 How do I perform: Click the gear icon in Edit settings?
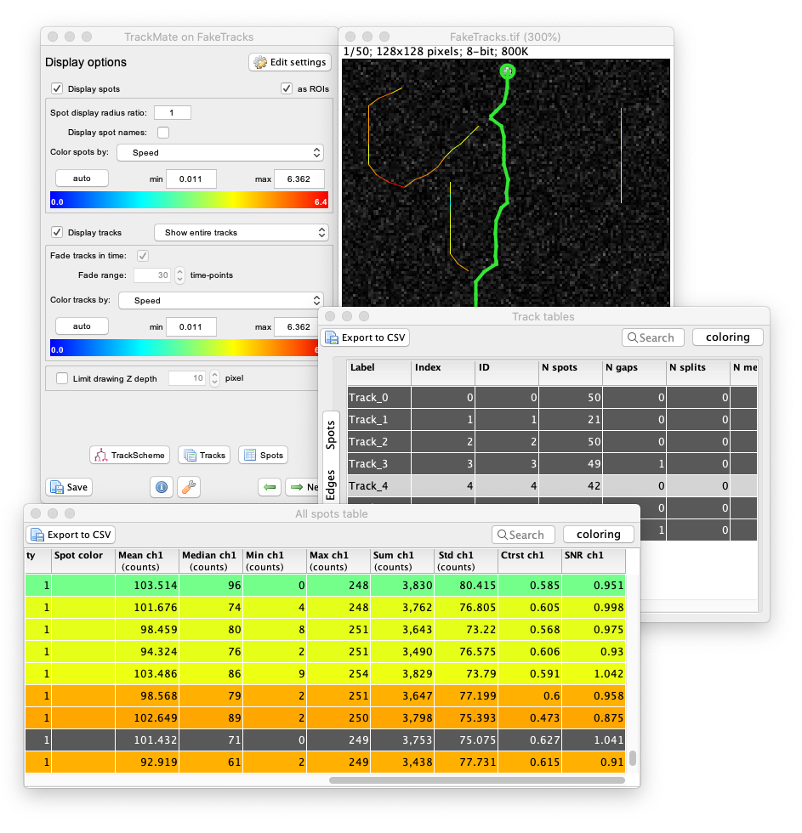(260, 62)
